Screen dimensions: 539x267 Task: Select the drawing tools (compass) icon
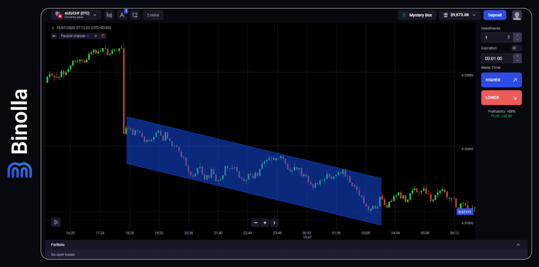click(122, 15)
